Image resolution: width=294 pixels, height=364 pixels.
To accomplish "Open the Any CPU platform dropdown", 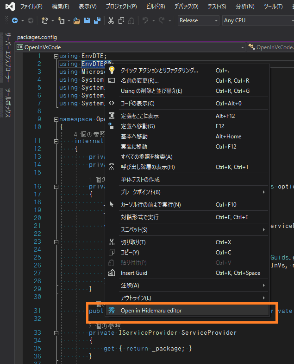I will tap(258, 20).
